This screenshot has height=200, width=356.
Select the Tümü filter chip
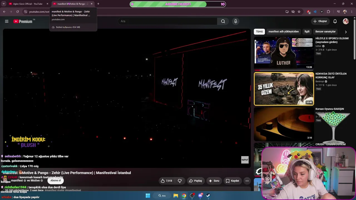pyautogui.click(x=259, y=32)
